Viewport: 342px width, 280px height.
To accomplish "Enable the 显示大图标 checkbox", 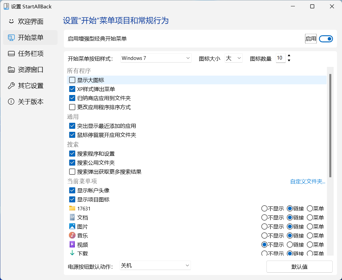I will [x=72, y=80].
